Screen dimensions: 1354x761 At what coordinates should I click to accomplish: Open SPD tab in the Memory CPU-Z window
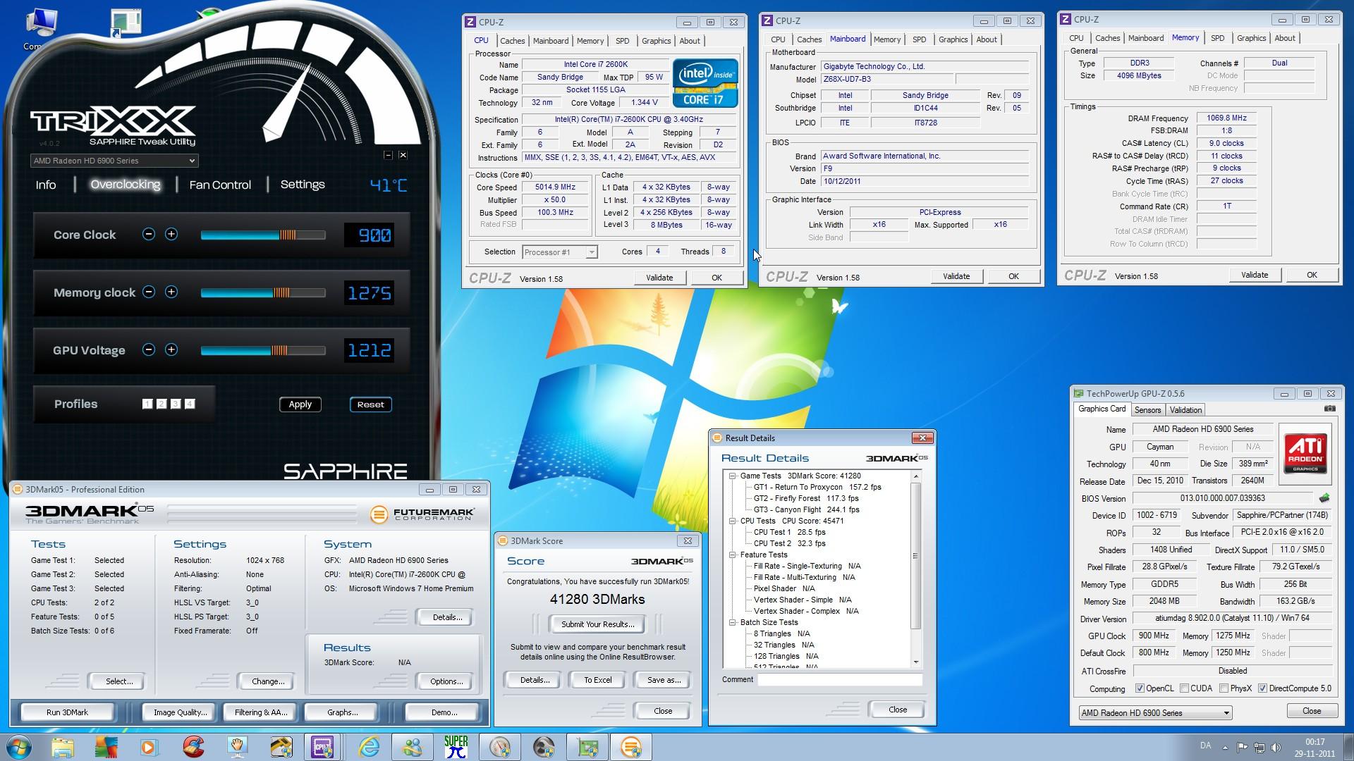click(x=1217, y=38)
